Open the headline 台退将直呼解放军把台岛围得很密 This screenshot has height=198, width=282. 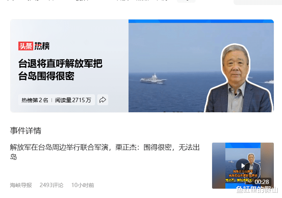click(61, 70)
